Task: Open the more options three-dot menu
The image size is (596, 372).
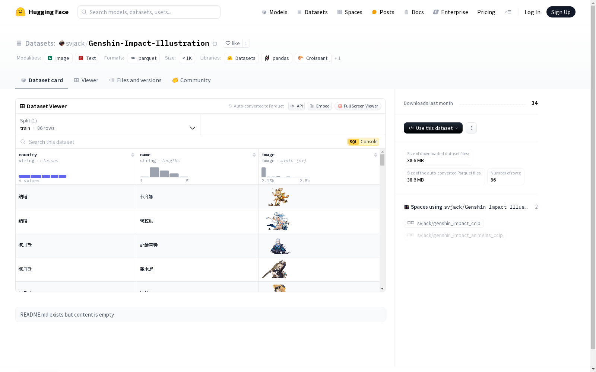Action: tap(471, 128)
